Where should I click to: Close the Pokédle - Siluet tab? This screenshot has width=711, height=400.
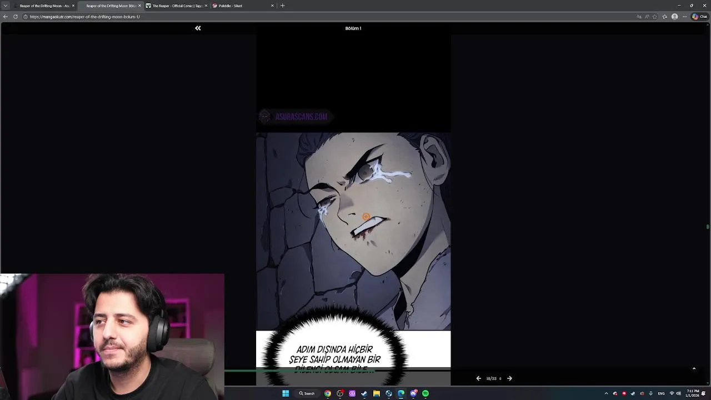[x=272, y=6]
